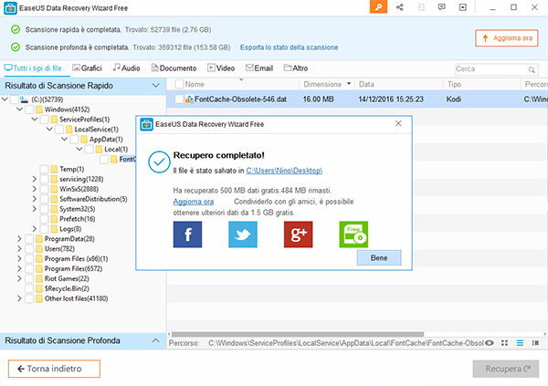Share on Facebook from the dialog
This screenshot has width=548, height=386.
[187, 235]
